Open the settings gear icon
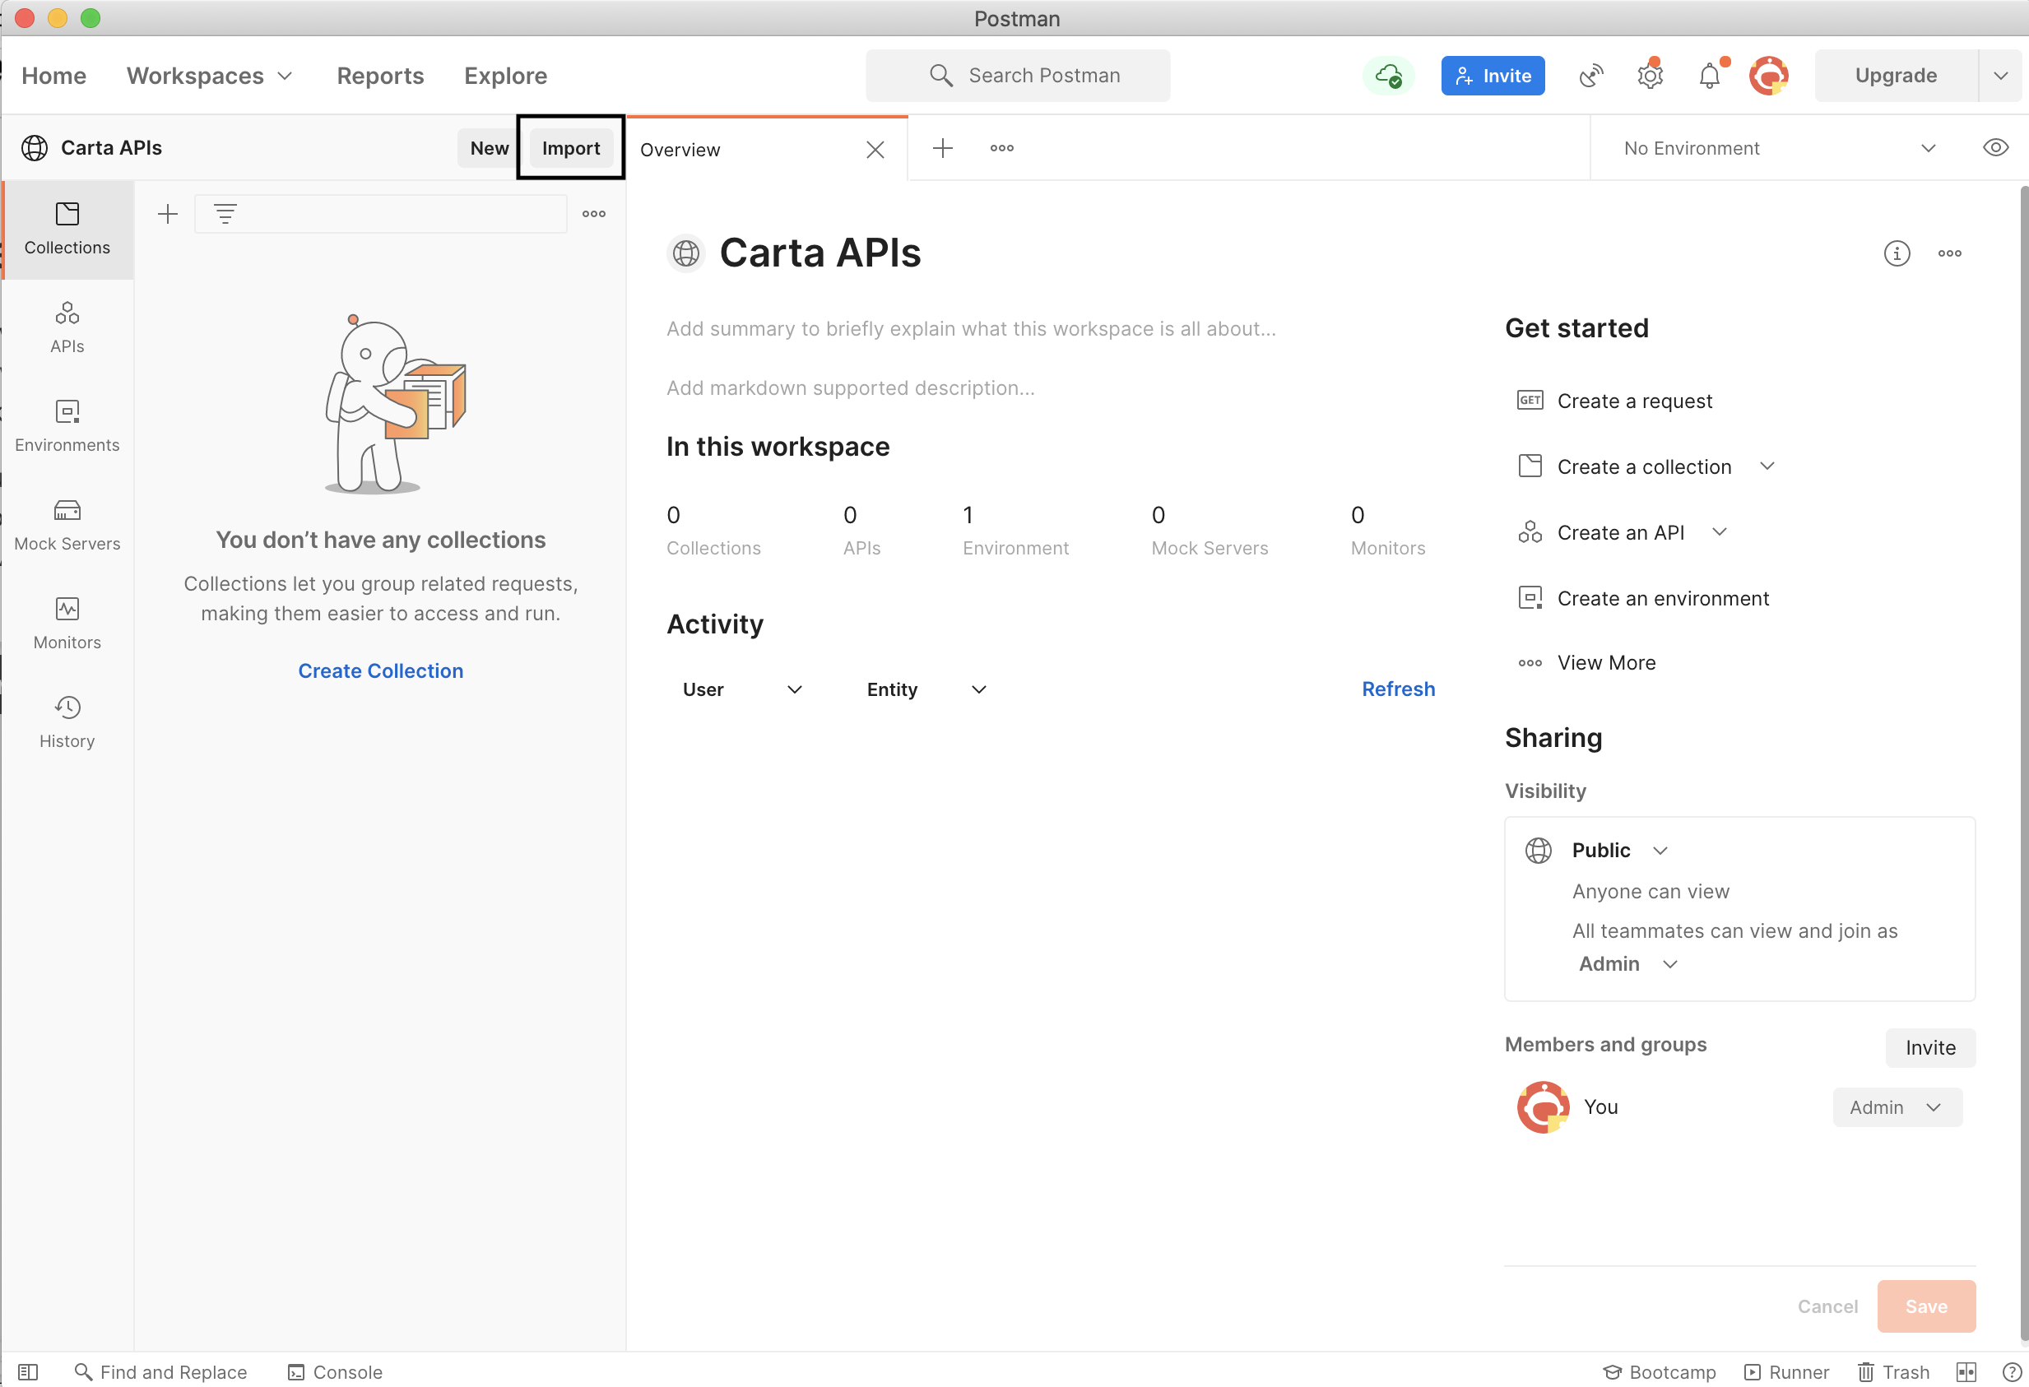Viewport: 2029px width, 1387px height. click(1650, 76)
